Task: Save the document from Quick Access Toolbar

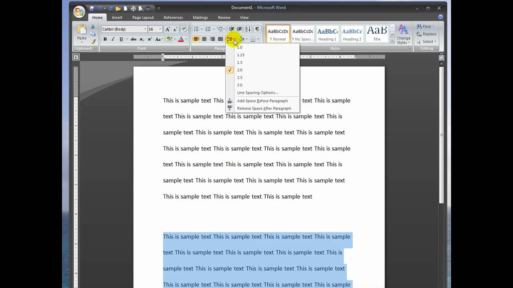Action: (92, 8)
